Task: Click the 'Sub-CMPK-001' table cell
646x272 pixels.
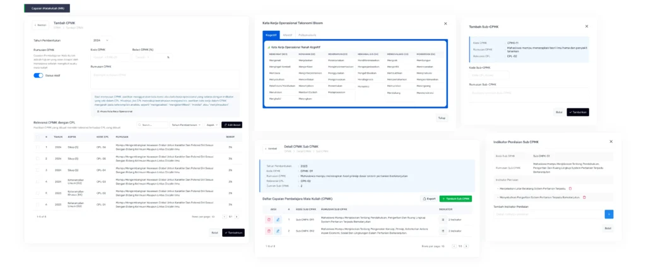Action: point(305,220)
